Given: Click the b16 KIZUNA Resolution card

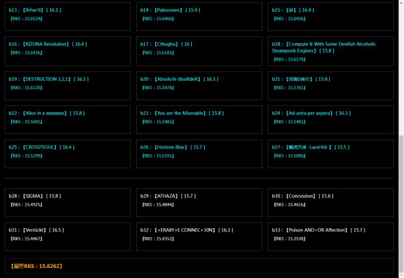Looking at the screenshot, I should pyautogui.click(x=67, y=51).
